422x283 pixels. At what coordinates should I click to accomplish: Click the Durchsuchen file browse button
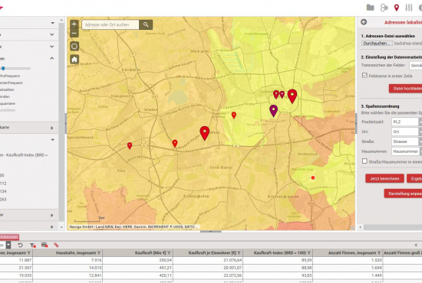(377, 43)
